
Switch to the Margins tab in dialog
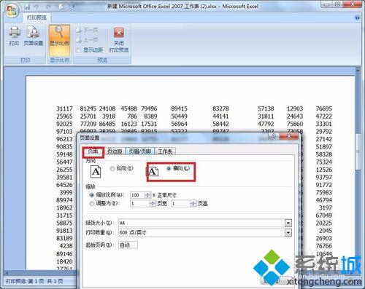115,151
